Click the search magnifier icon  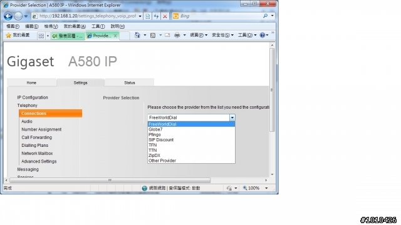[x=266, y=16]
